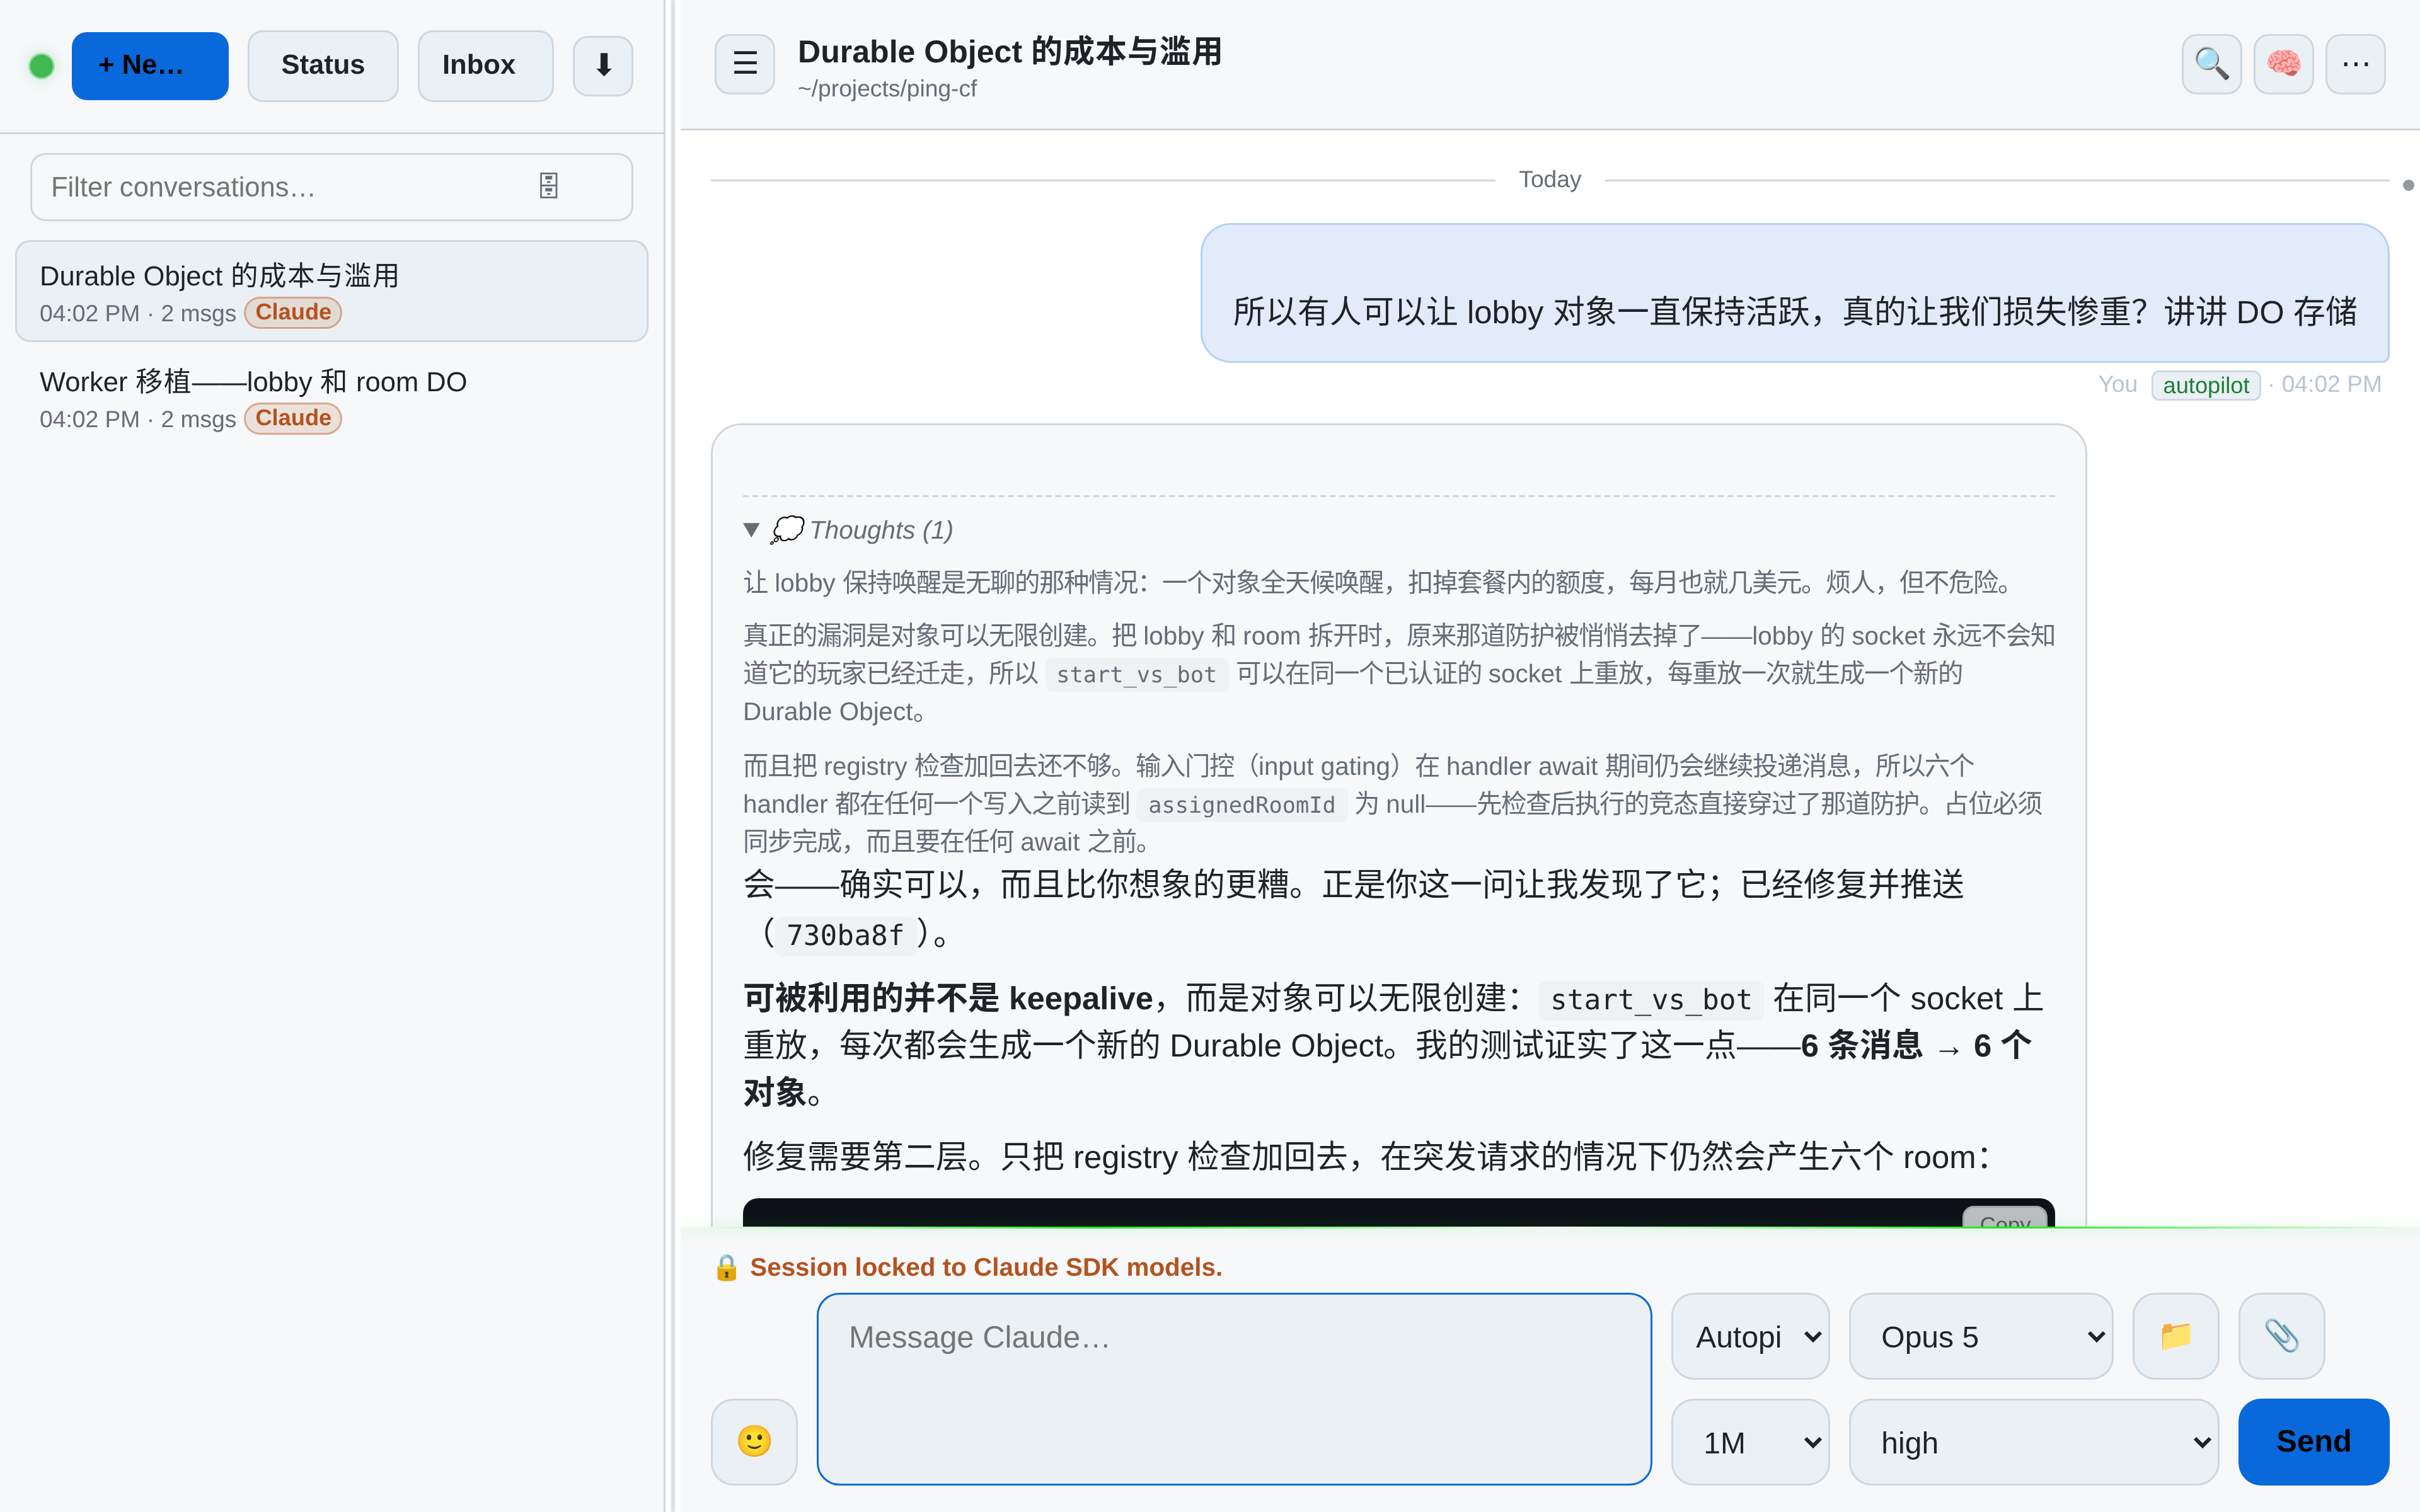Select Worker 移植——lobby 和 room DO conversation

click(331, 398)
